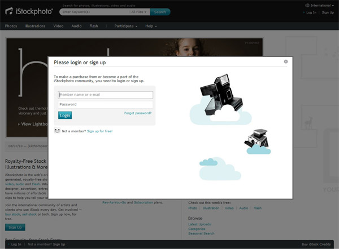Image resolution: width=339 pixels, height=249 pixels.
Task: Focus the Member name or e-mail field
Action: (105, 95)
